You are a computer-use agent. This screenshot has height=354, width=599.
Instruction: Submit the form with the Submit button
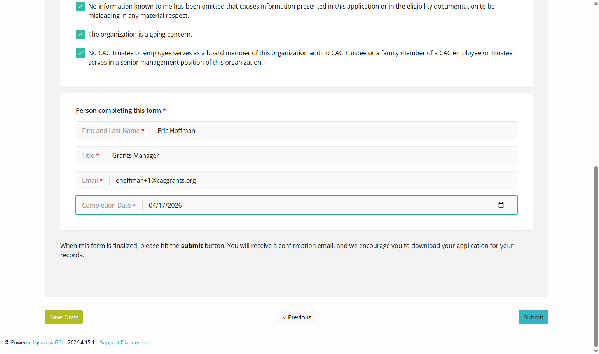coord(533,317)
